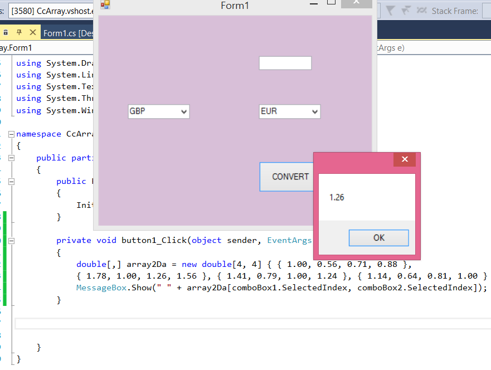The height and width of the screenshot is (370, 491).
Task: Click the Form1 window icon
Action: point(105,4)
